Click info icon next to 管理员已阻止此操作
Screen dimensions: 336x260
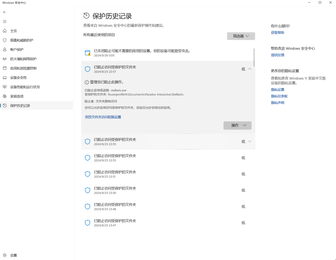click(x=87, y=82)
